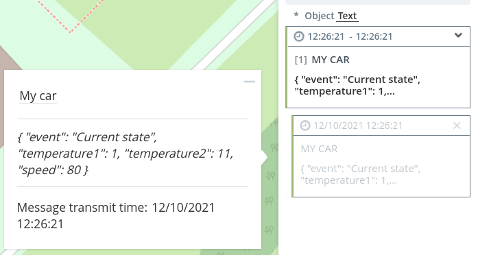Close the 12/10/2021 12:26:21 message card

(x=457, y=125)
